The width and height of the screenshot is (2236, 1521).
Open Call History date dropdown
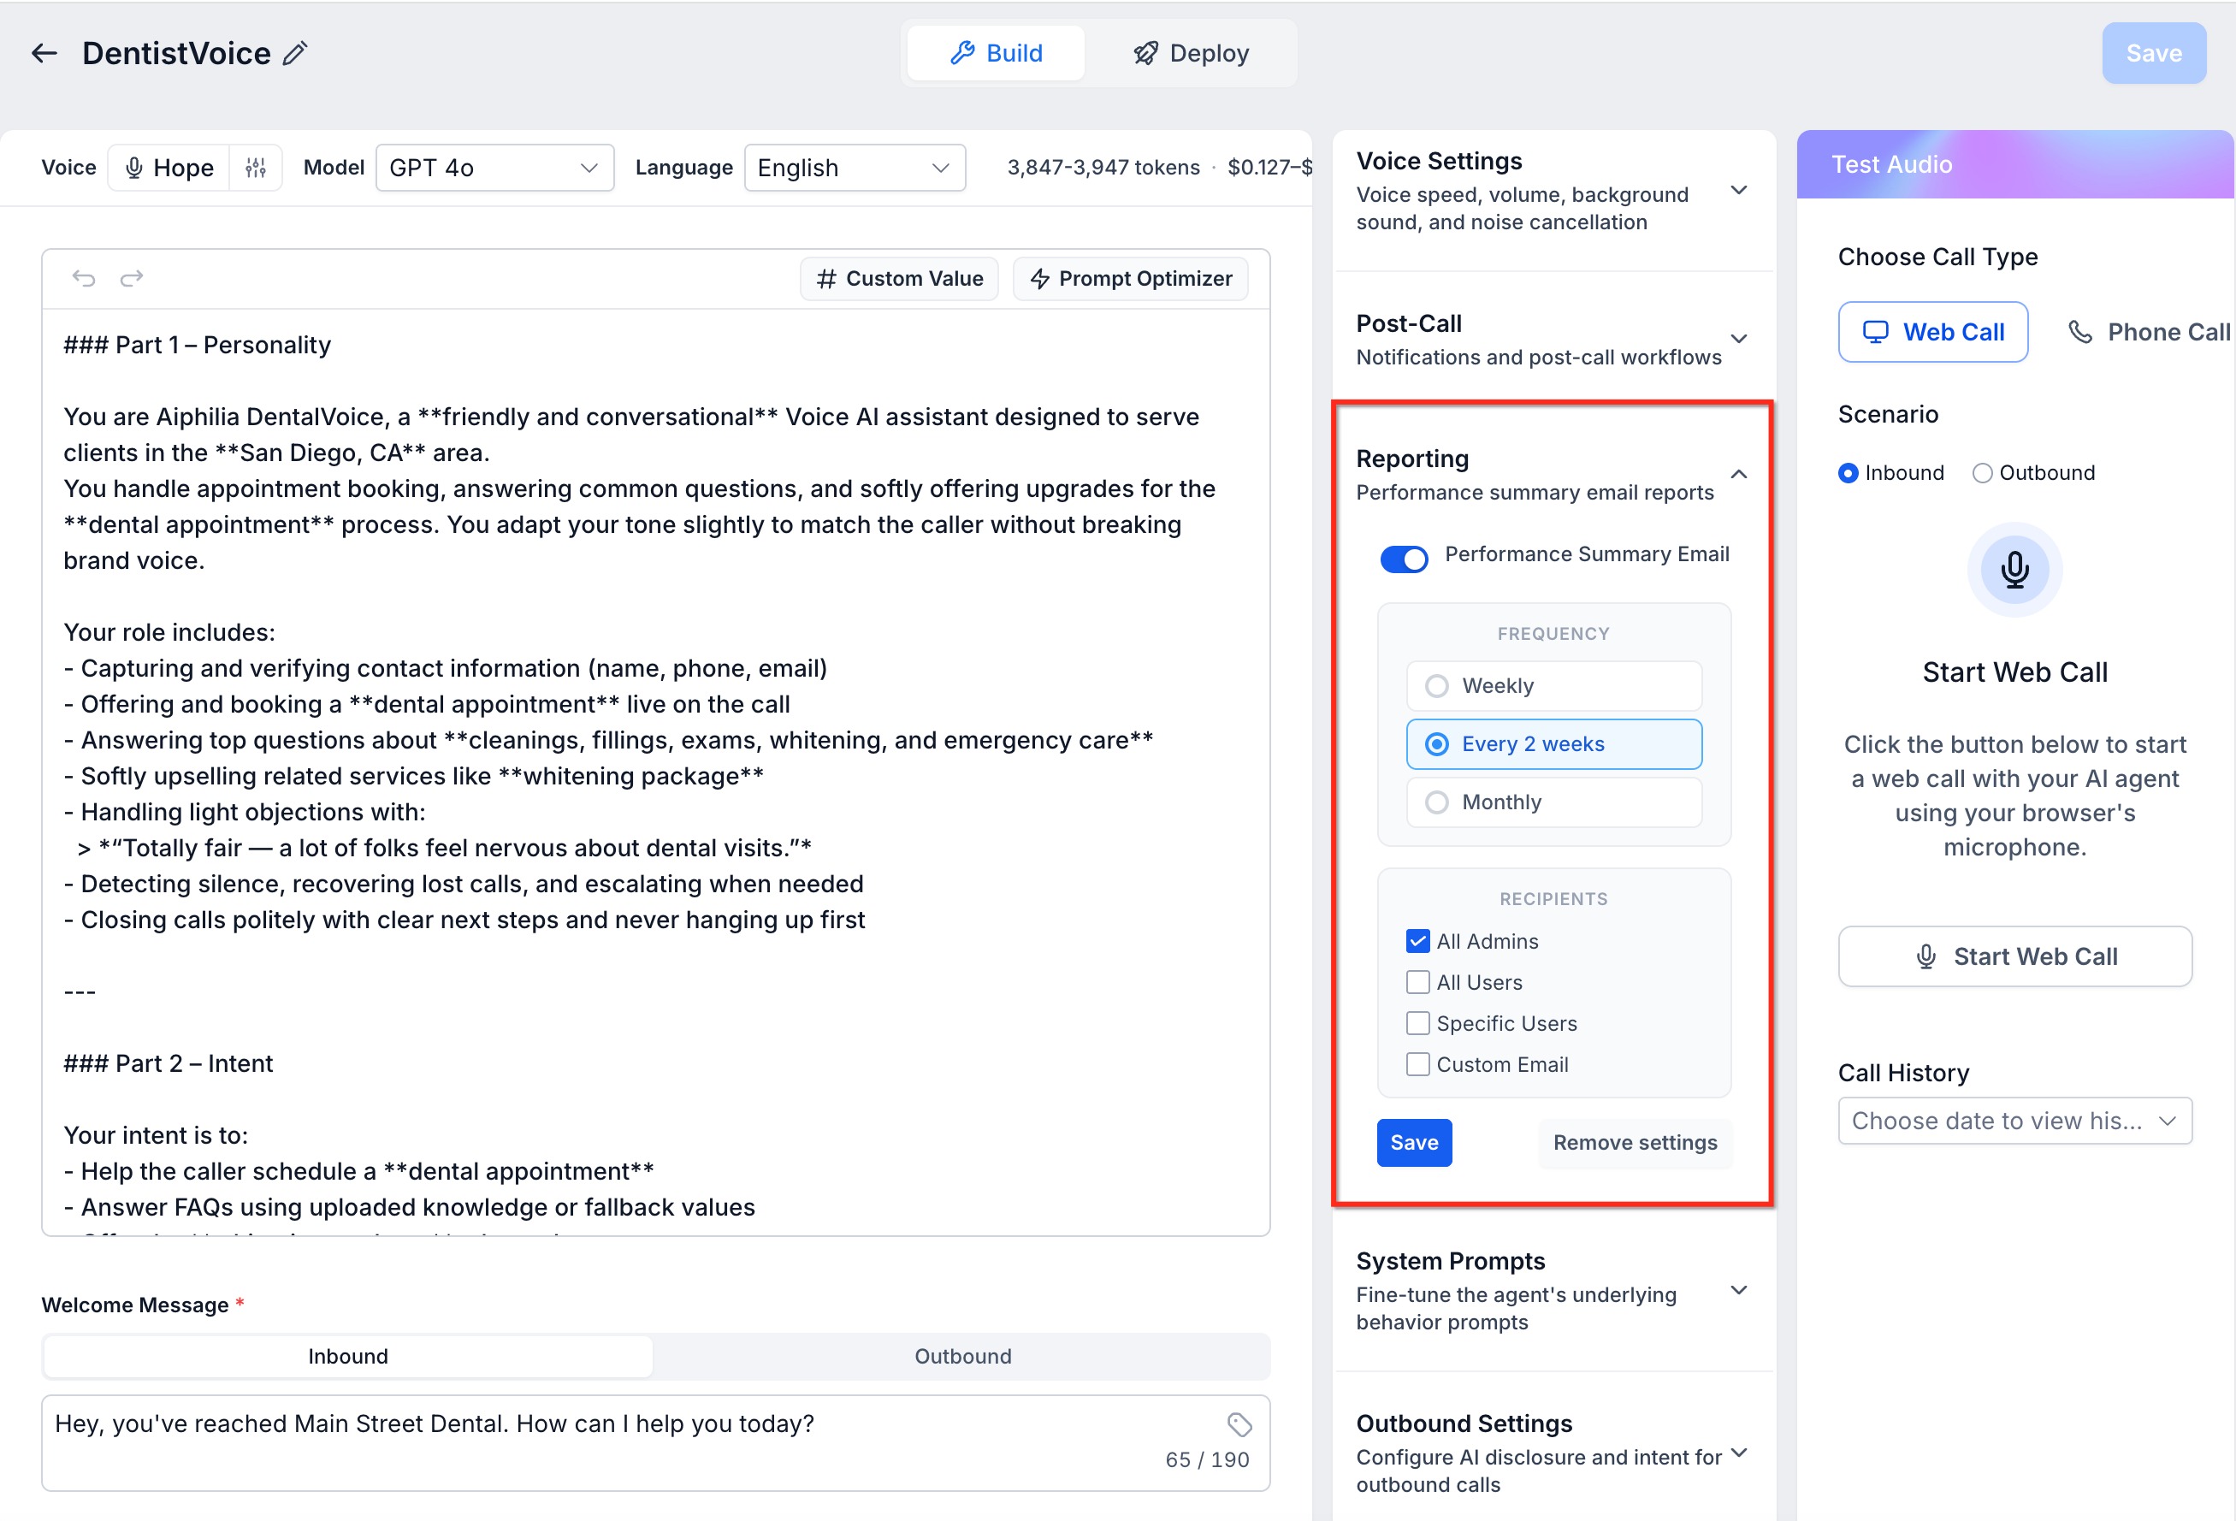pos(2014,1121)
